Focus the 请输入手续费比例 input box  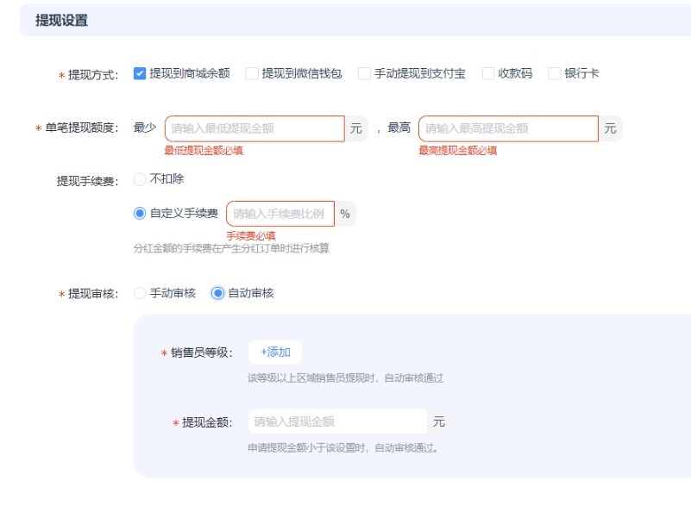280,214
